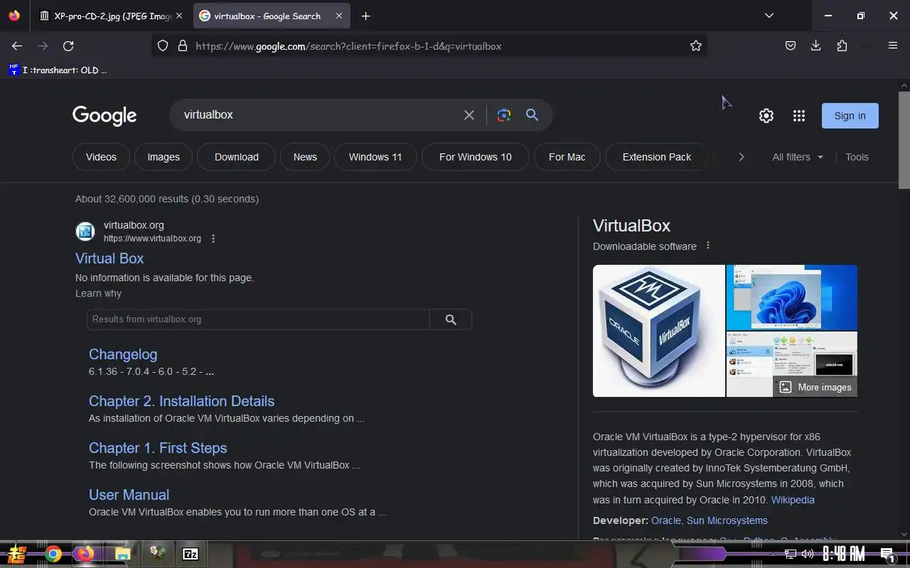The width and height of the screenshot is (910, 568).
Task: Open the Firefox downloads panel
Action: [x=815, y=45]
